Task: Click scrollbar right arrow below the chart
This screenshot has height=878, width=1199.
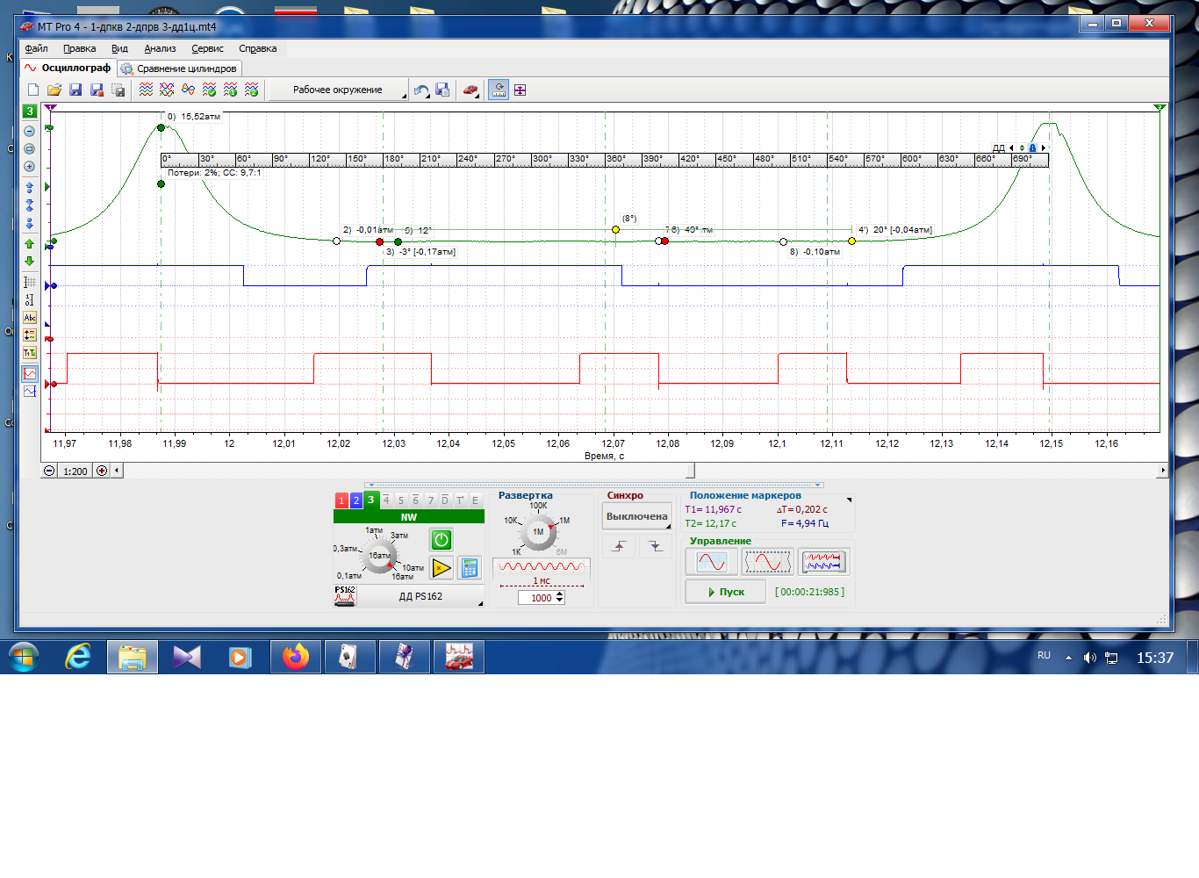Action: 1163,471
